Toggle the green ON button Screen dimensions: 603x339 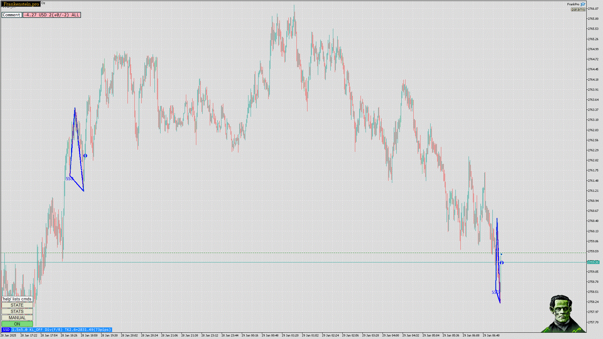pyautogui.click(x=17, y=324)
